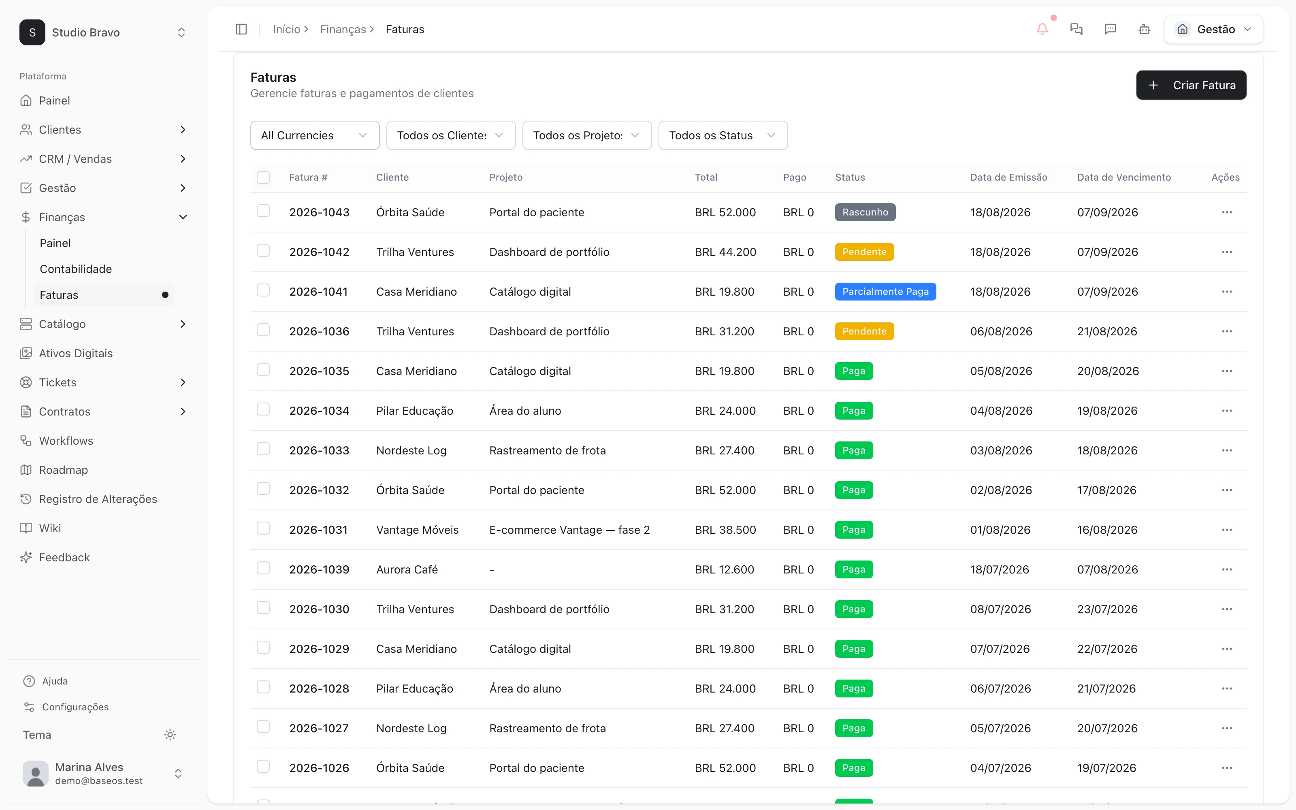
Task: Click the Studio Bravo logo badge
Action: pyautogui.click(x=32, y=32)
